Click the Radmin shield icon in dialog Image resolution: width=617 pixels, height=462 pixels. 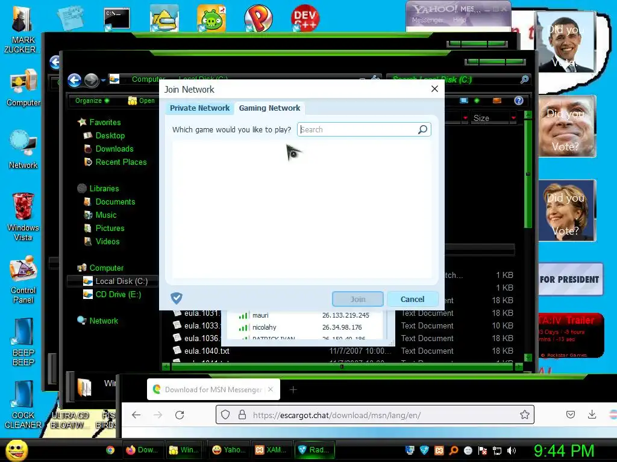177,298
